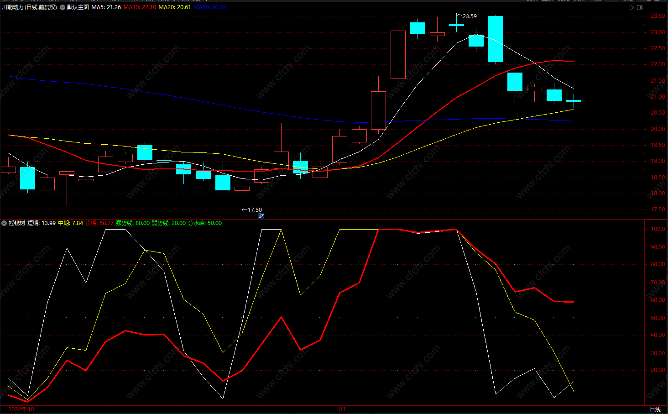Select the MA10: 22.10 value
This screenshot has width=668, height=414.
tap(140, 7)
